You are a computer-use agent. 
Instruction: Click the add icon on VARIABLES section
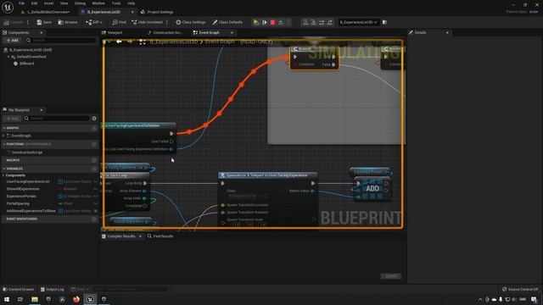click(94, 169)
